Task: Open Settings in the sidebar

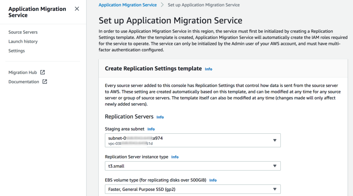Action: click(x=17, y=51)
